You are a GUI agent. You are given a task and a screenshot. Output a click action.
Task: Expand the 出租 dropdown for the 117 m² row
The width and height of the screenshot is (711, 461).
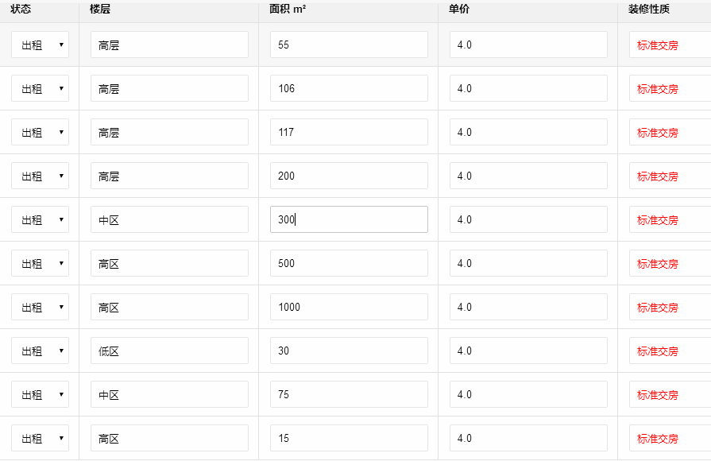pos(40,133)
